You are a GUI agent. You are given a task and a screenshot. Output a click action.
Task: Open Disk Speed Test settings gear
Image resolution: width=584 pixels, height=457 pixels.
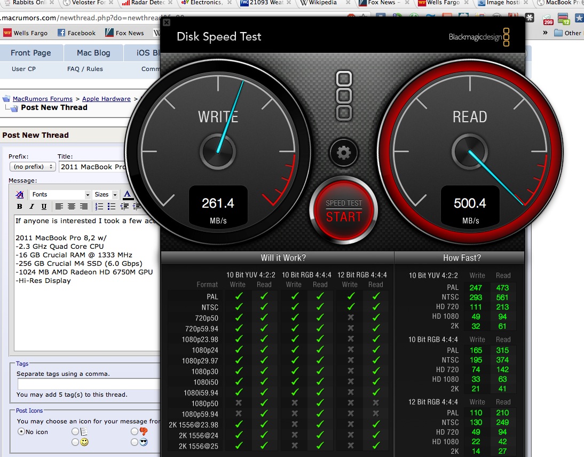coord(343,152)
